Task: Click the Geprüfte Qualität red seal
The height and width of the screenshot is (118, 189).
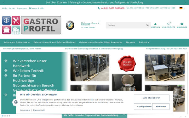Action: [x=127, y=63]
